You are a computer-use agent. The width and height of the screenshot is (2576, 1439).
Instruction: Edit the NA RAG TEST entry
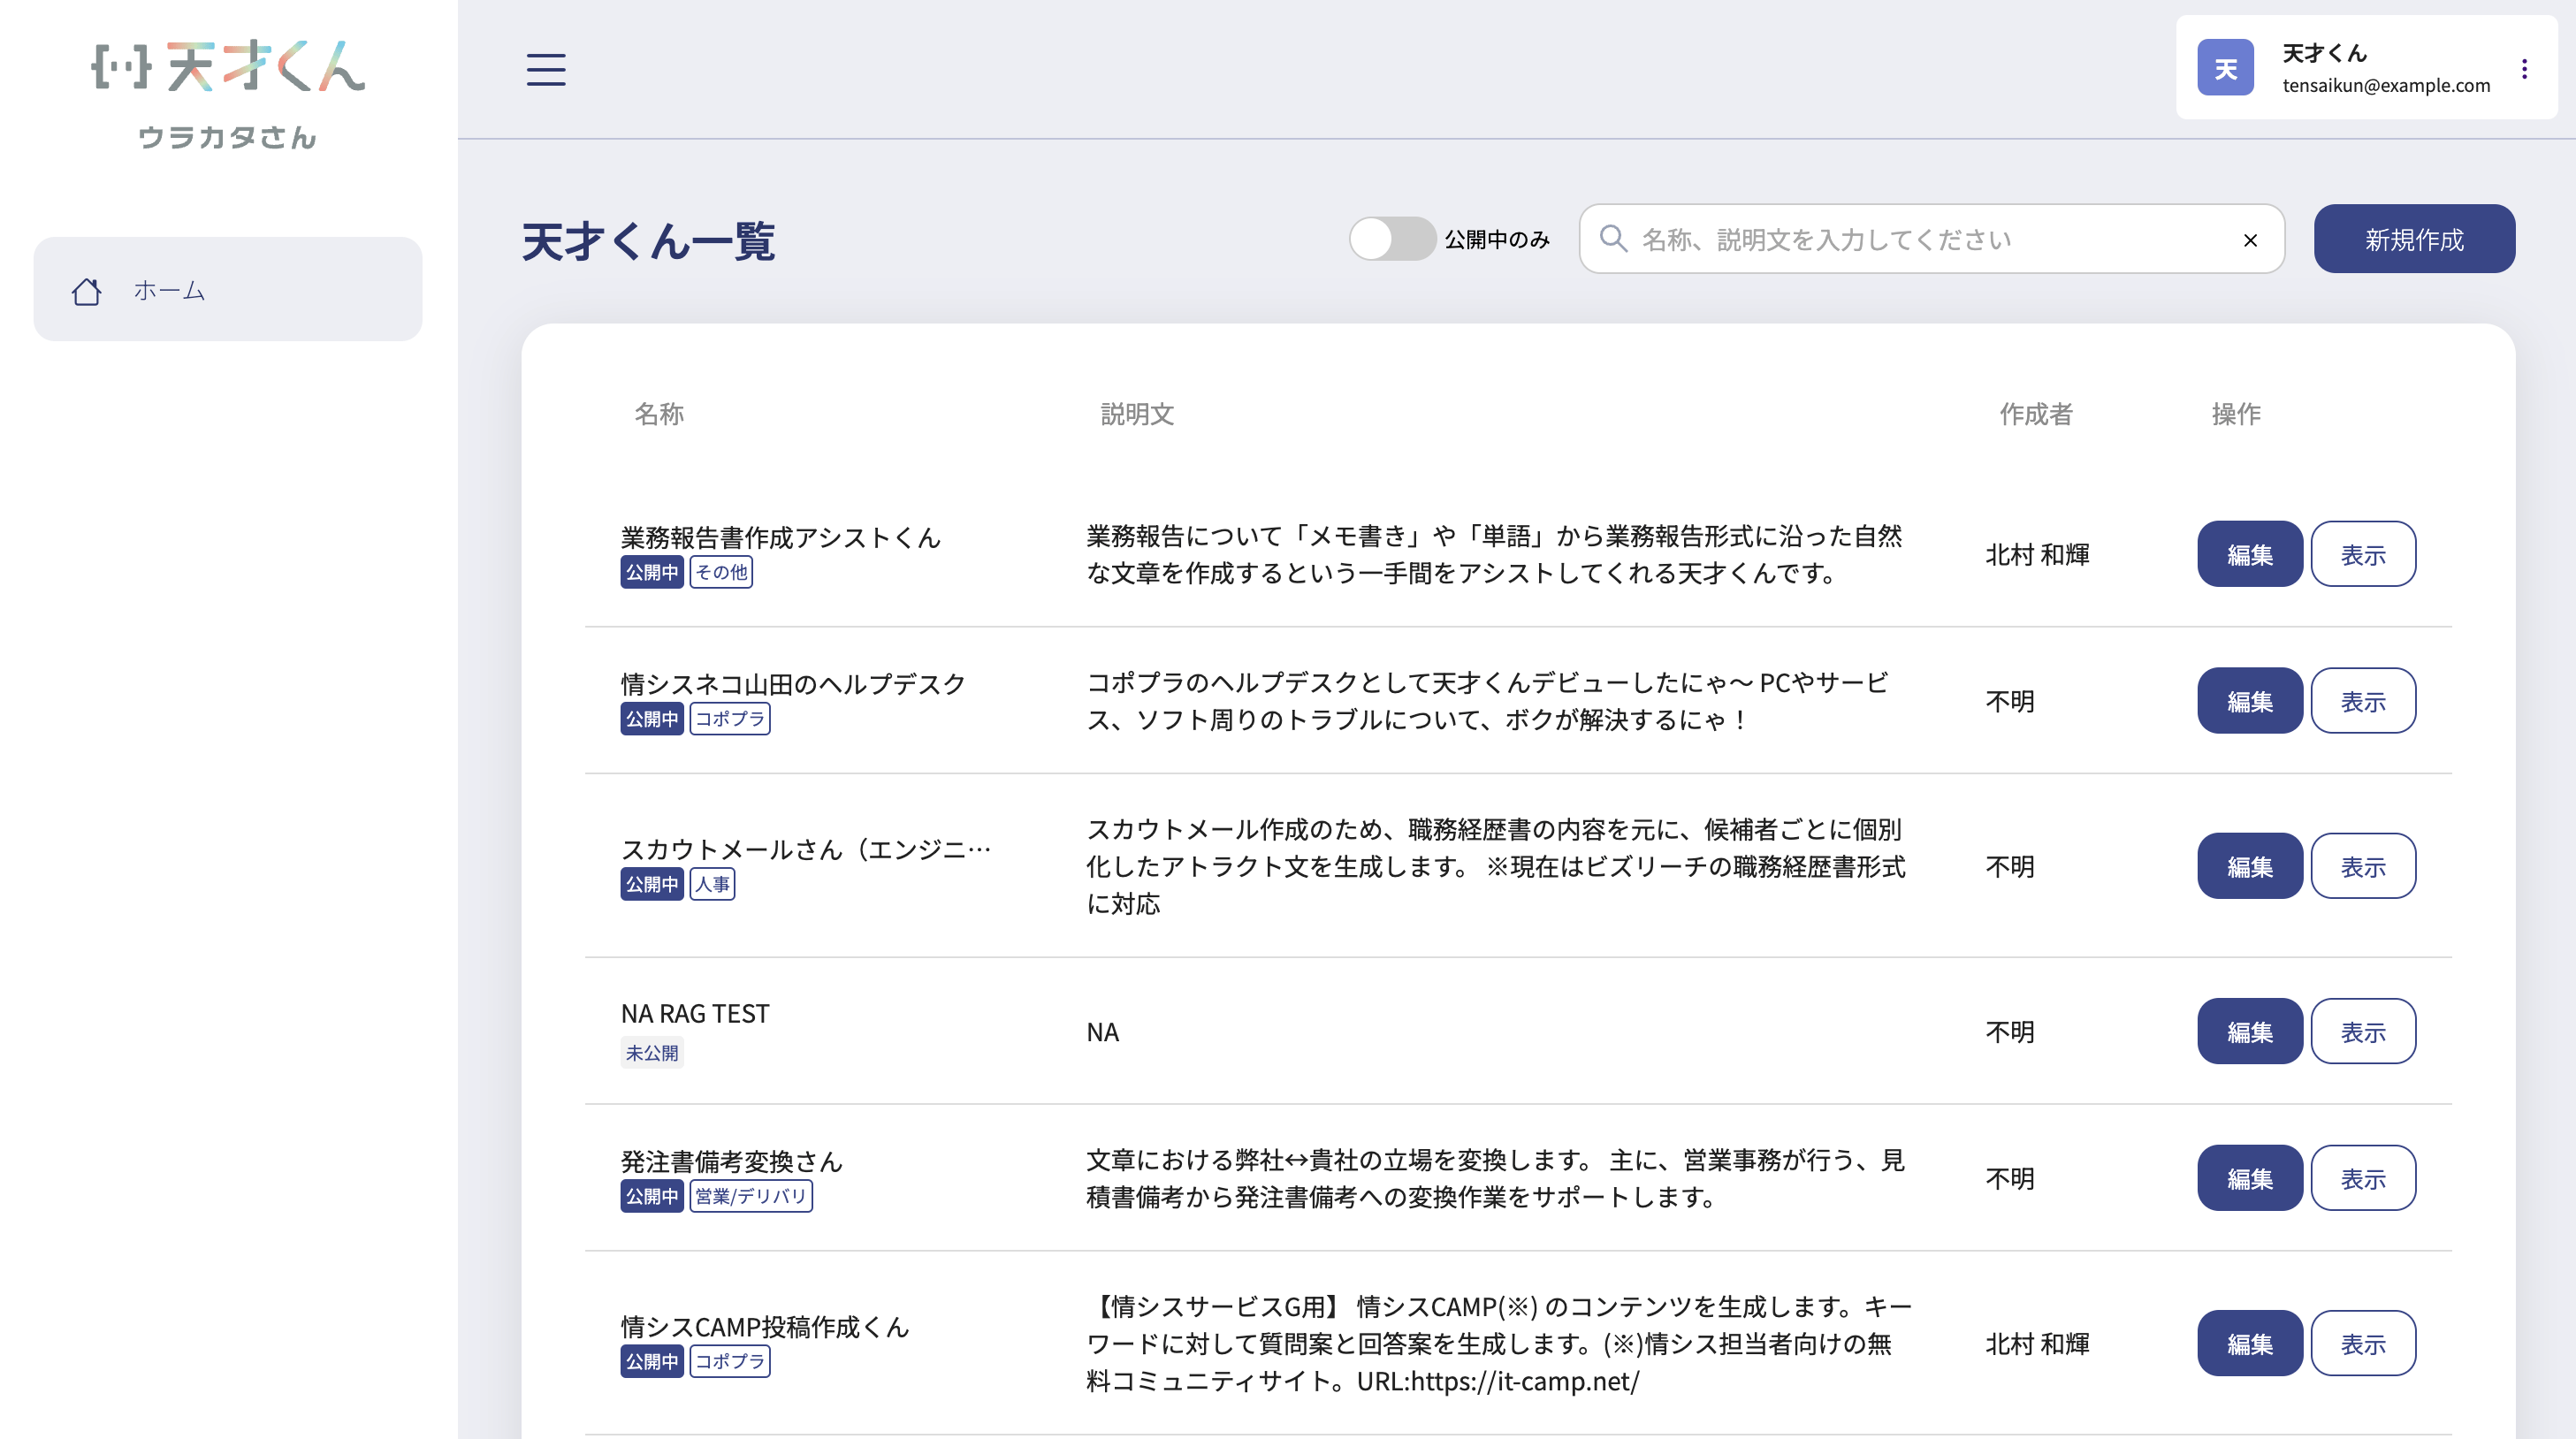[2249, 1031]
